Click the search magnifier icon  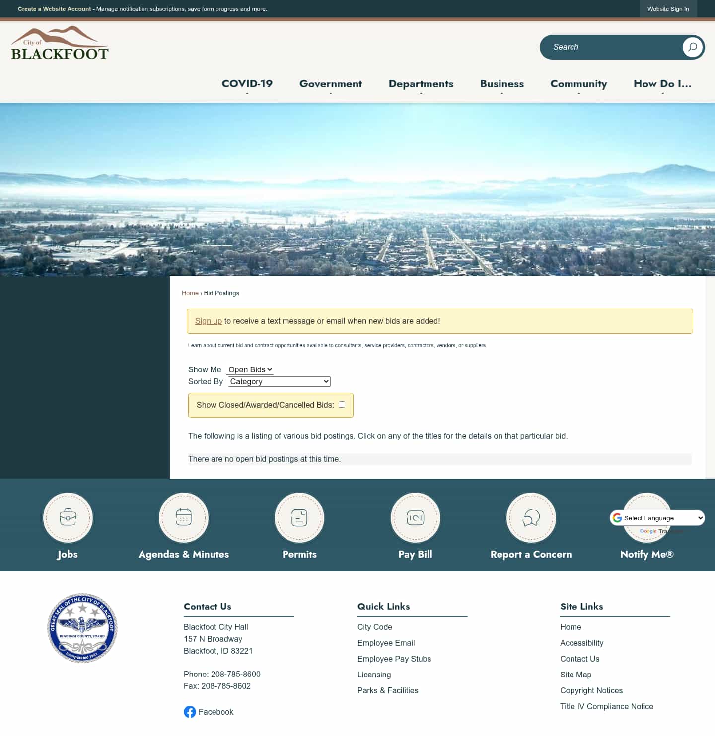(x=692, y=47)
